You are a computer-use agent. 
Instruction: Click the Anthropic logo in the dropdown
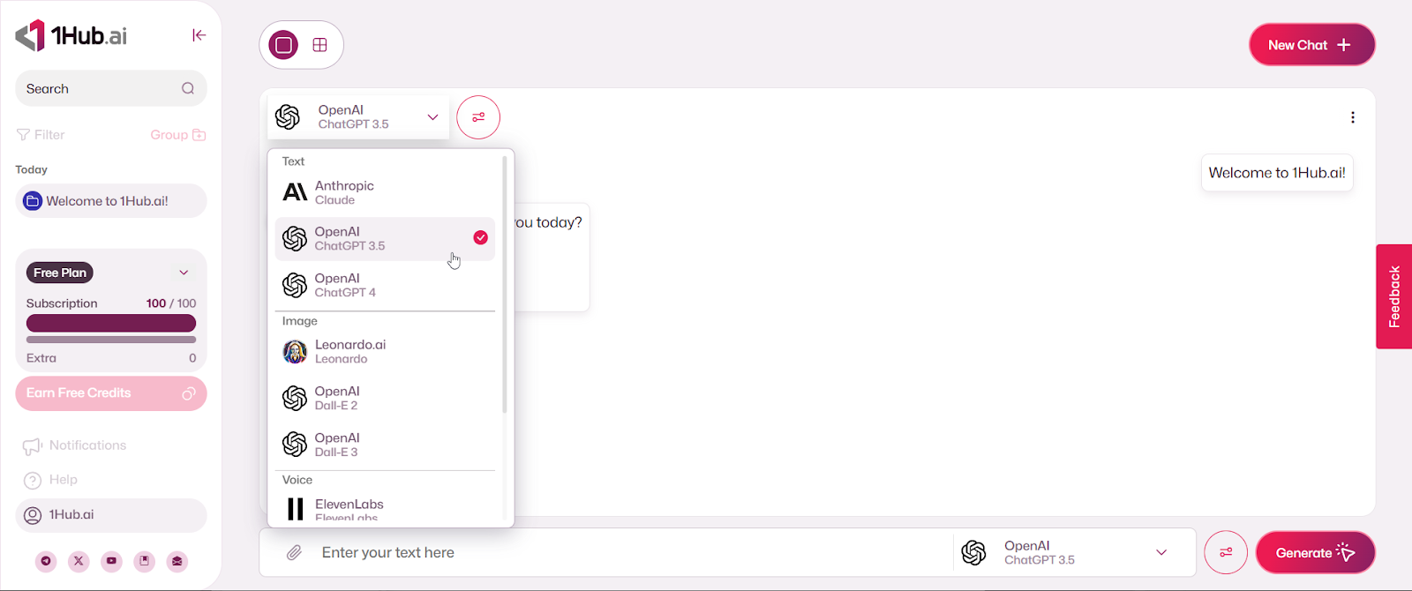[295, 192]
